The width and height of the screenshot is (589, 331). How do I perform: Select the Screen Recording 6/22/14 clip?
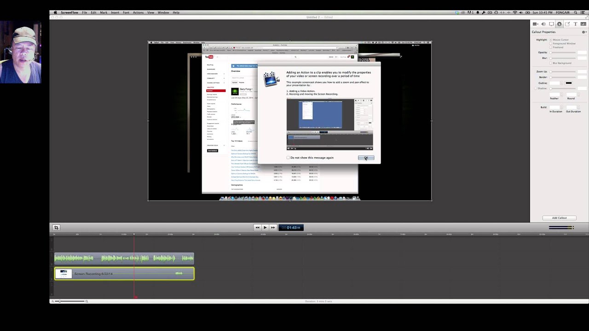click(124, 274)
